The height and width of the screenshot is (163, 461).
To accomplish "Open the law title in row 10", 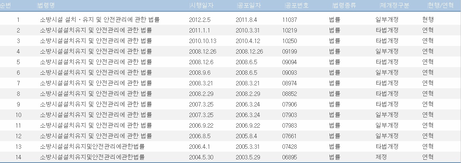I will click(x=96, y=115).
